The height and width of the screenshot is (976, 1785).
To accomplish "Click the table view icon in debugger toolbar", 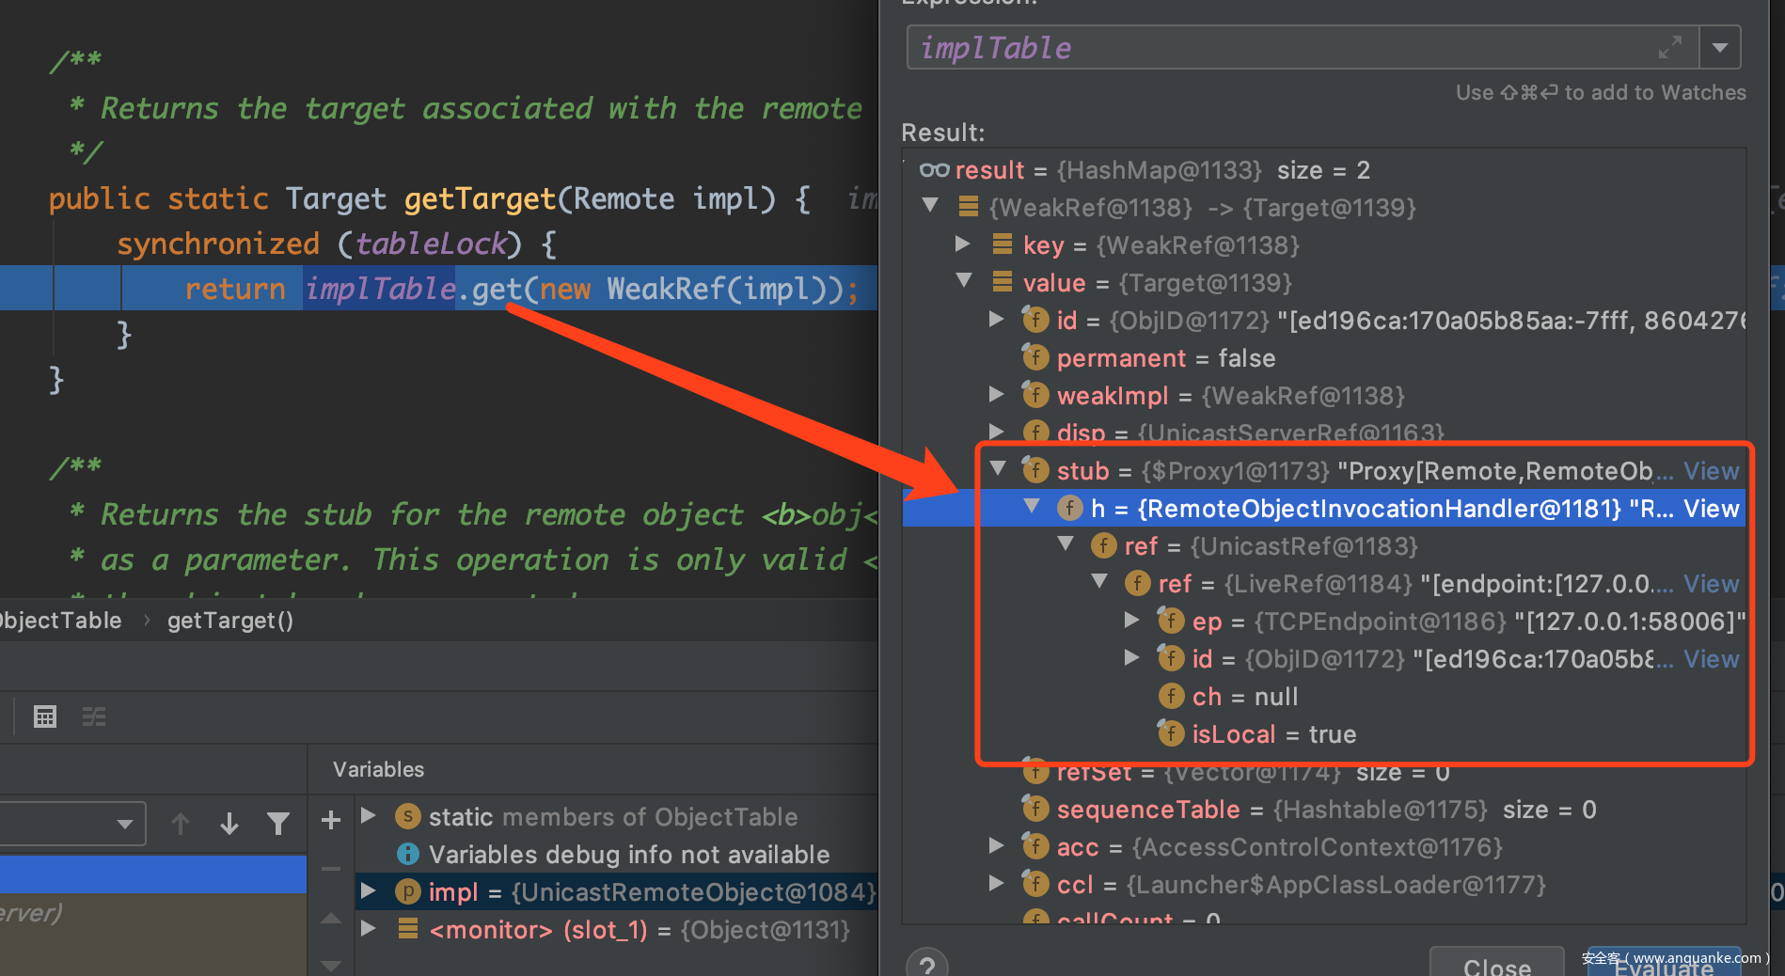I will [45, 717].
